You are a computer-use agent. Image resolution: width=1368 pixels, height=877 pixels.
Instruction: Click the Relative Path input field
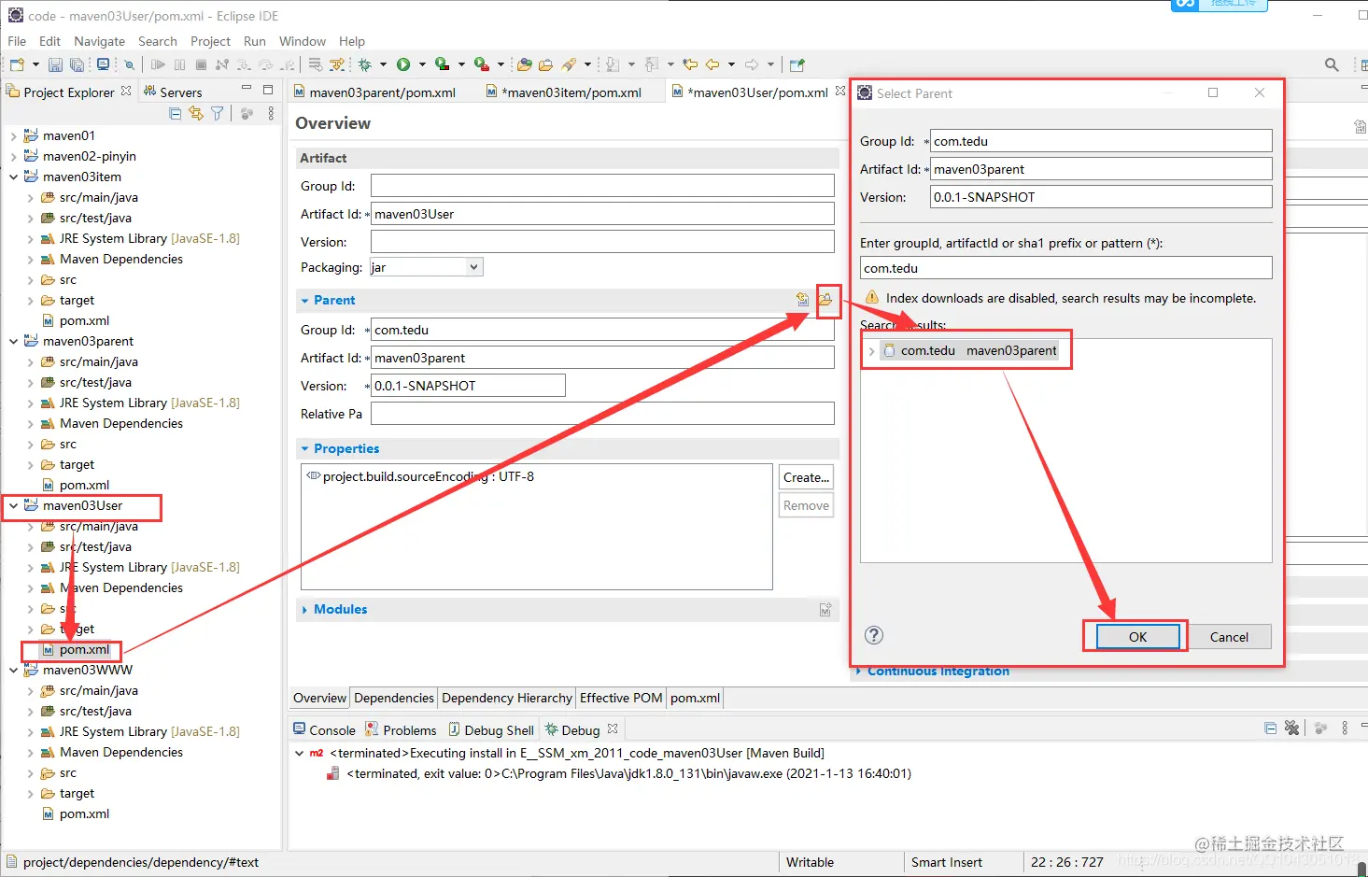602,414
